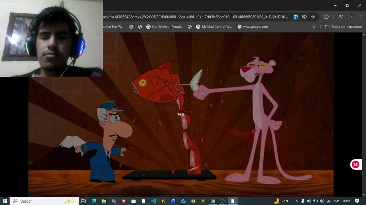Click the active white document taskbar window
366x205 pixels.
233,201
